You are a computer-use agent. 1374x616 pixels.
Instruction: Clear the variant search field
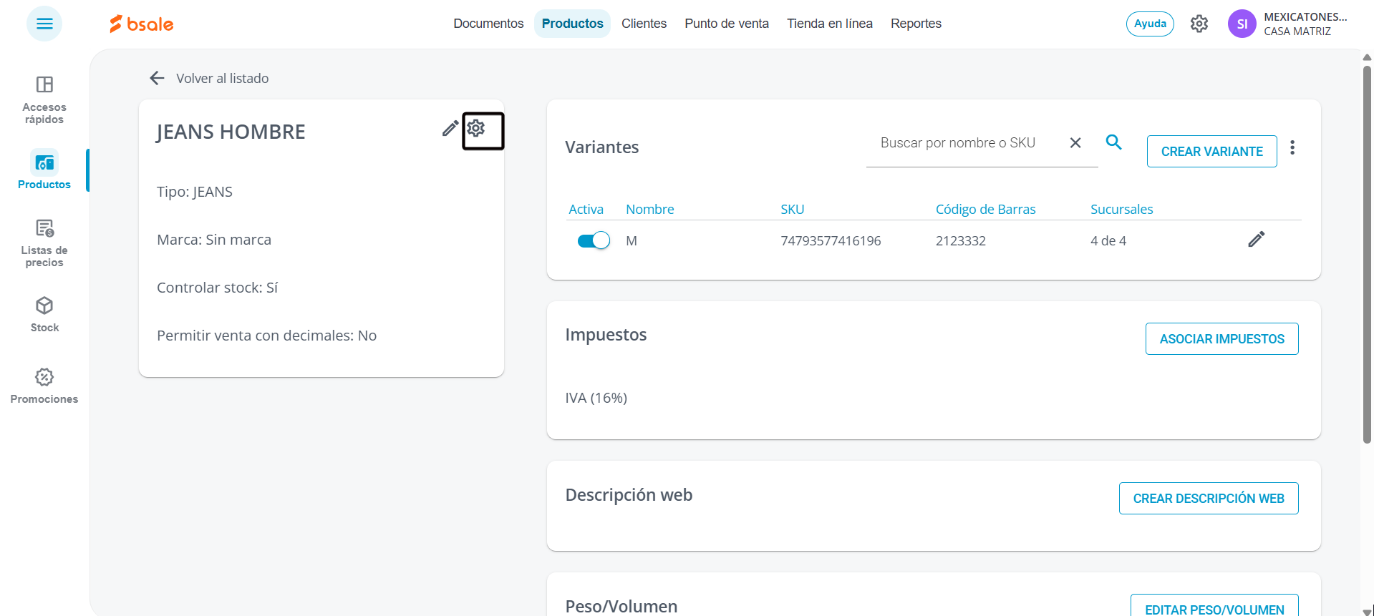[1075, 143]
